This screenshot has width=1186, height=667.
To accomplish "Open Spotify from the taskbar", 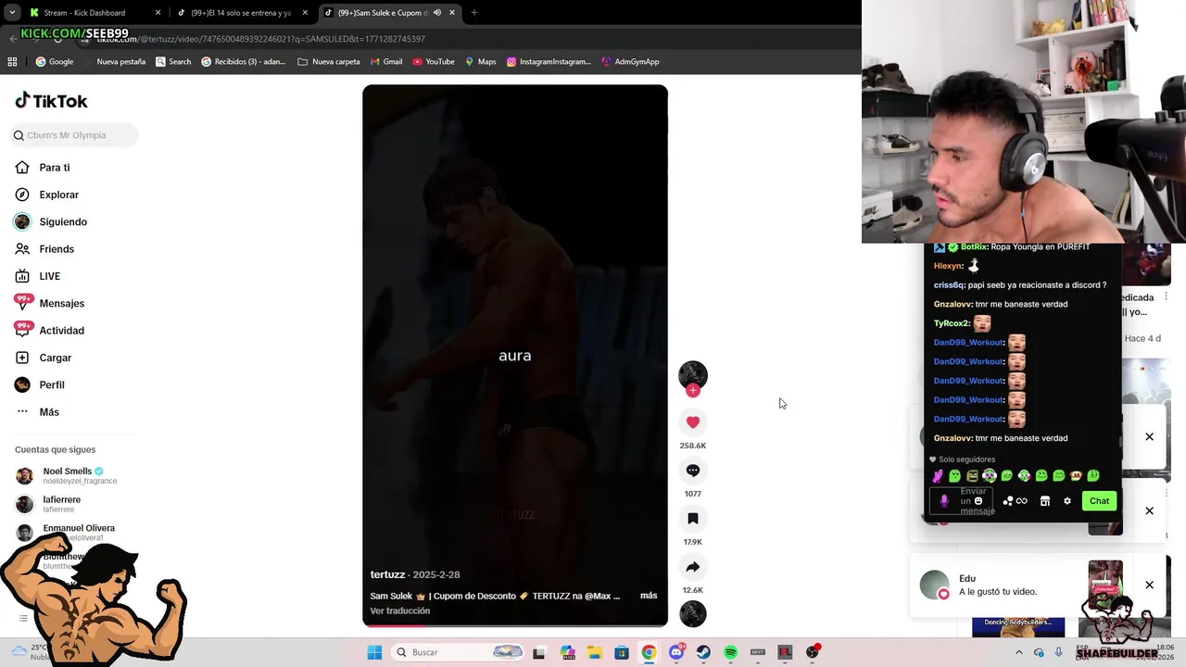I will click(x=730, y=652).
